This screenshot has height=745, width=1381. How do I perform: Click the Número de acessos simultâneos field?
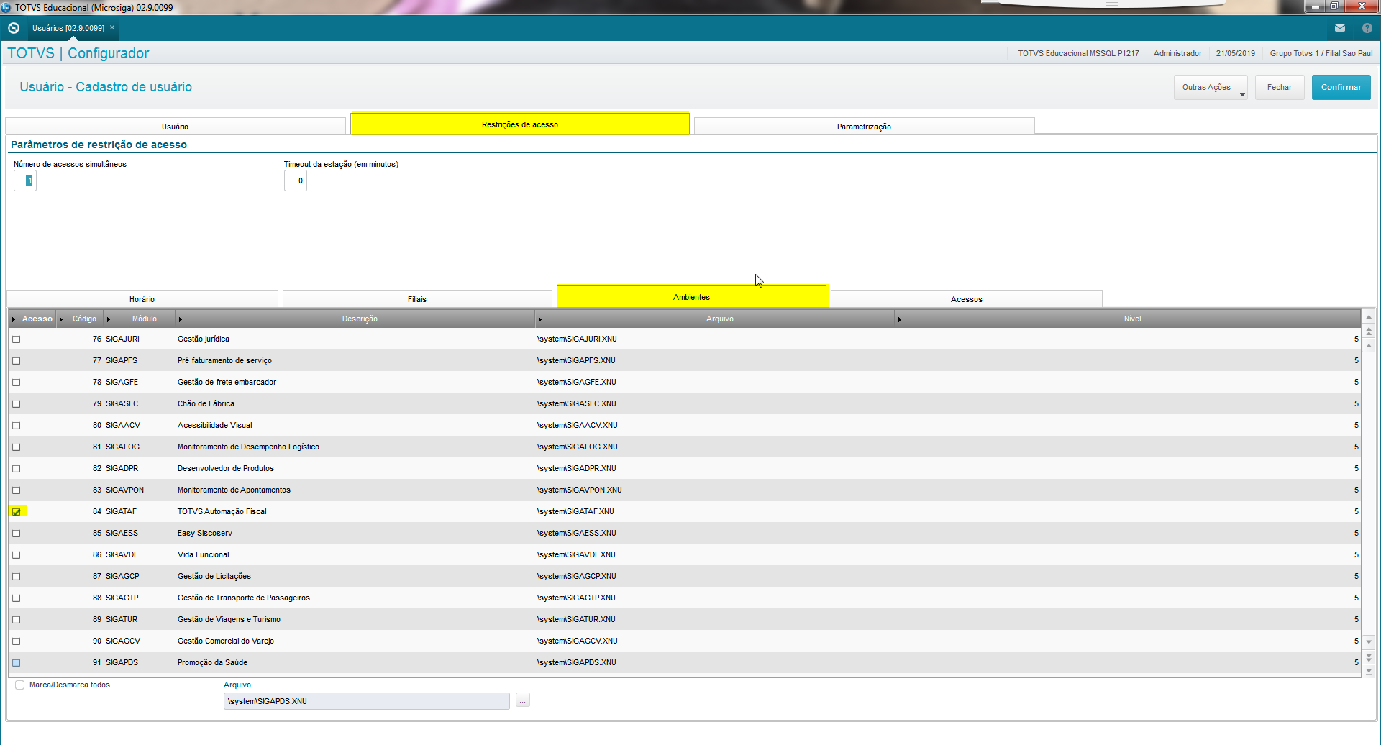(x=25, y=180)
